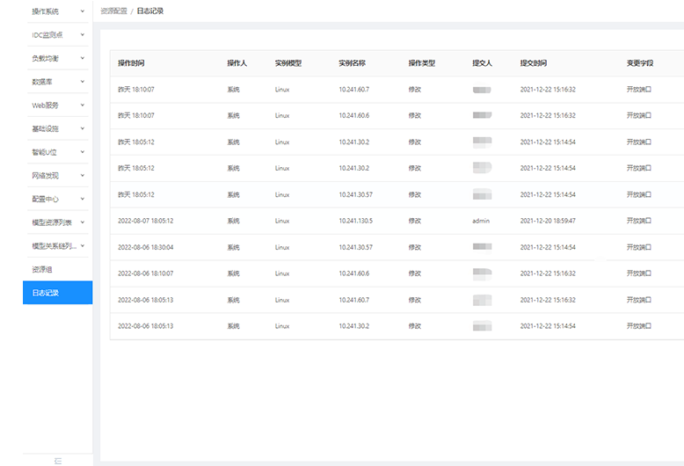Click the 实例名称 column header
The image size is (684, 466).
tap(352, 63)
